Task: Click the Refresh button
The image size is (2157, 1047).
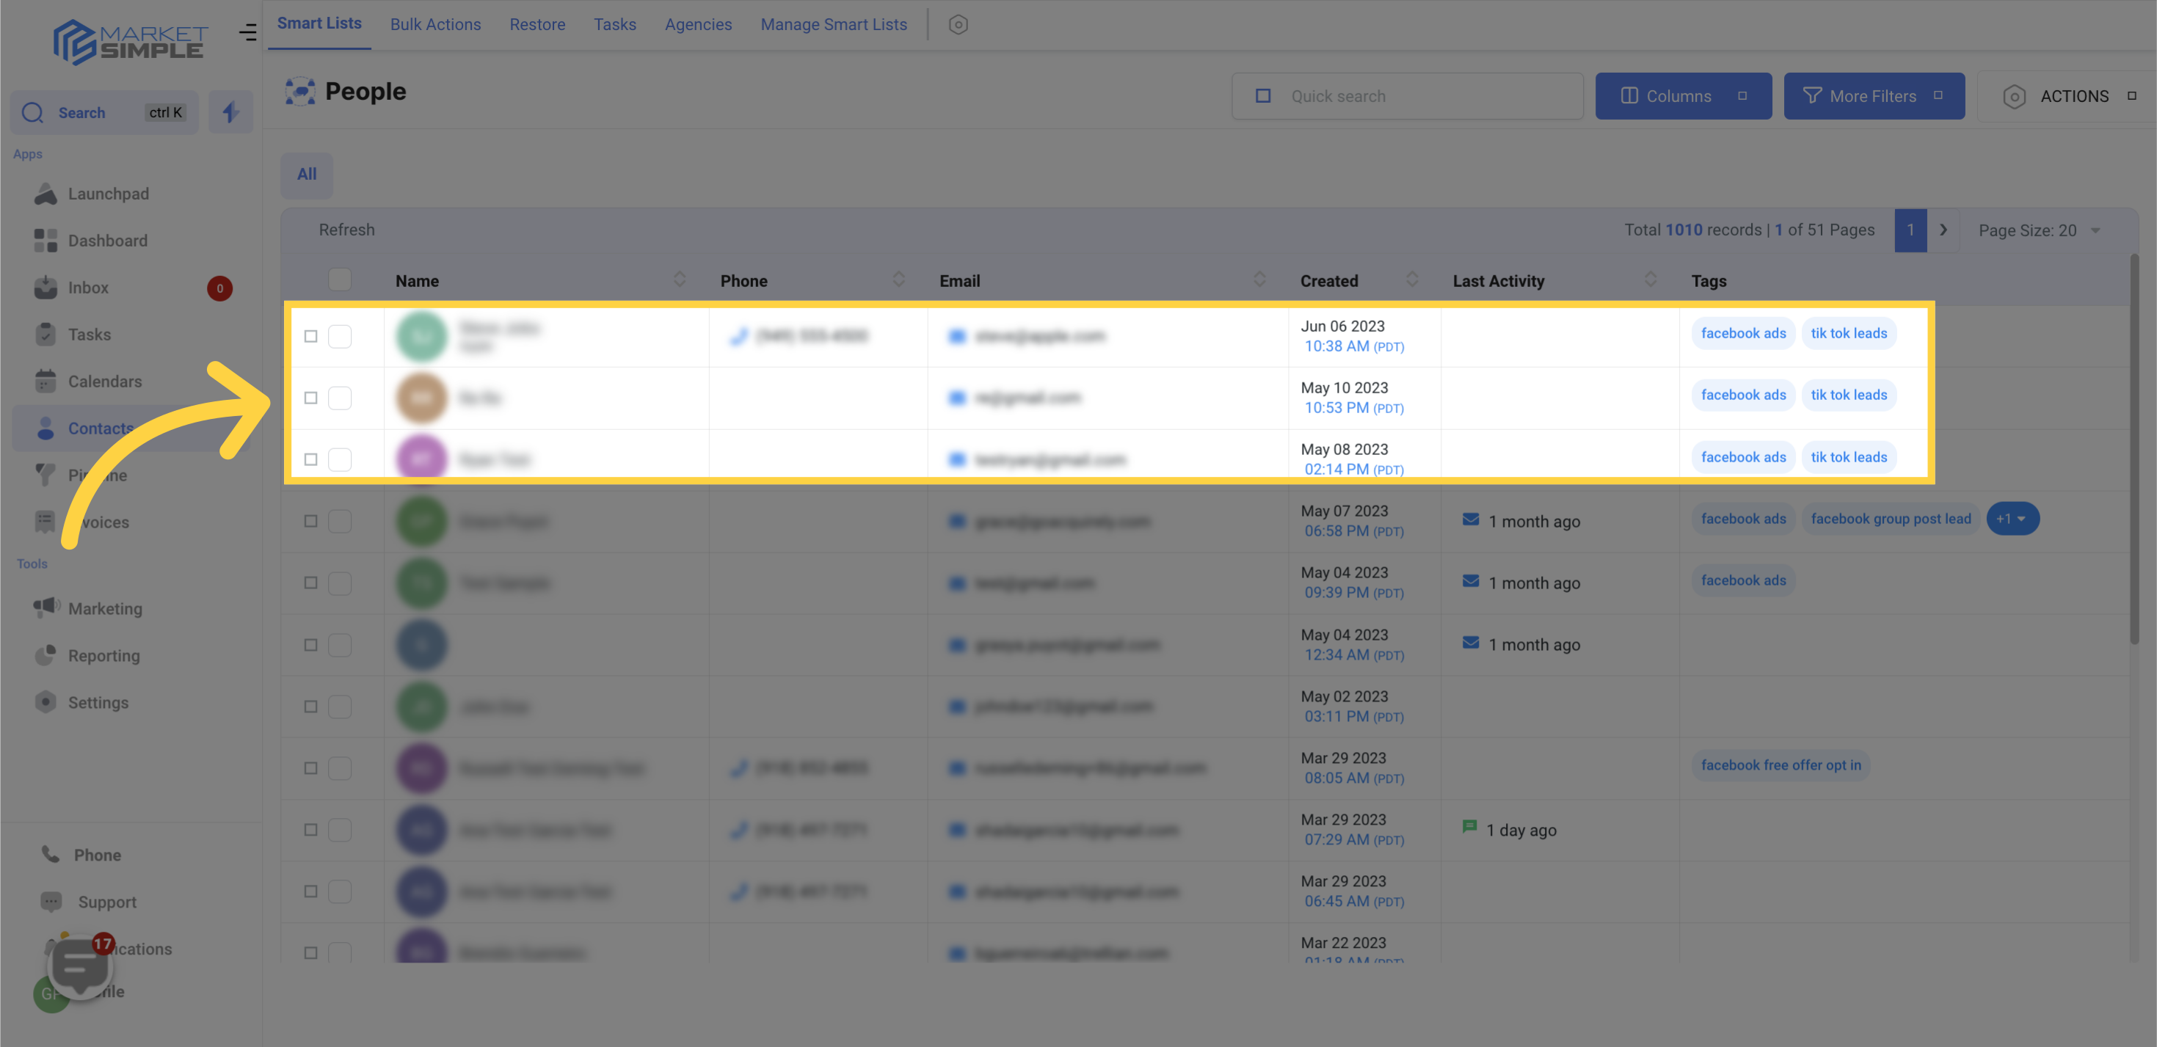Action: [x=346, y=230]
